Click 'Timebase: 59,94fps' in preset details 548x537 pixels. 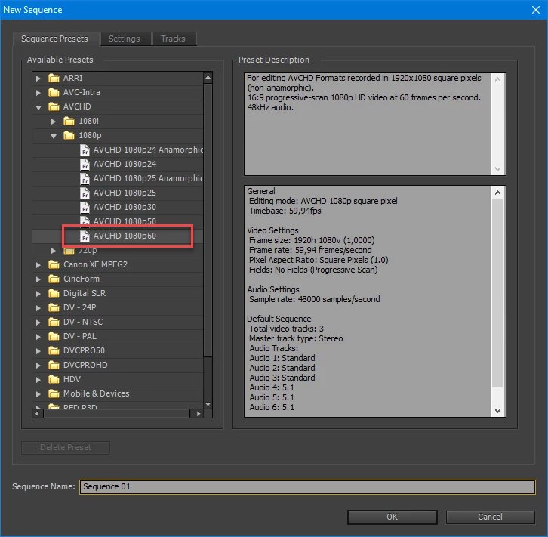point(285,211)
